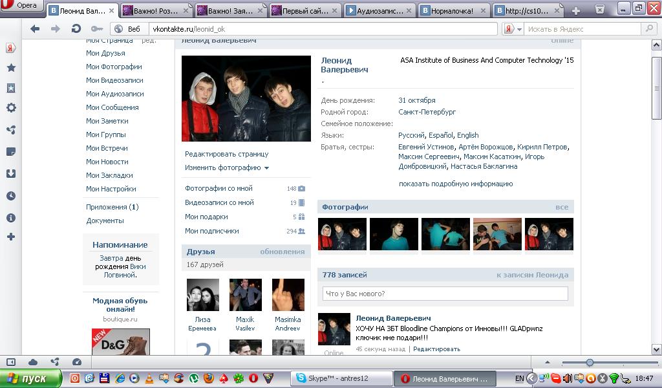This screenshot has width=662, height=388.
Task: Click the browser Back arrow
Action: [x=35, y=29]
